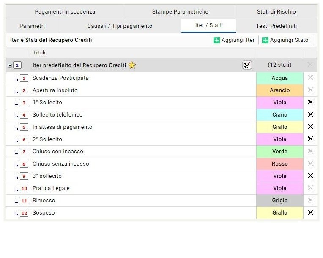Click the Rosso color cell for Chiuso senza incasso
Viewport: 323px width, 258px height.
(x=279, y=163)
